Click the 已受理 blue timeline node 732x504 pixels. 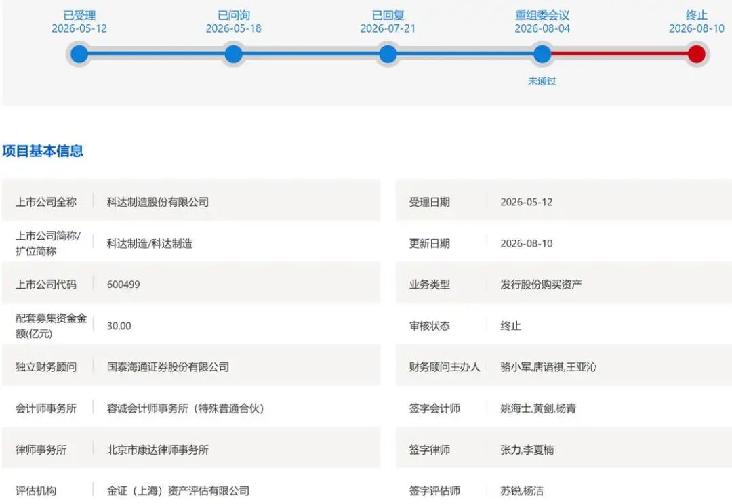(x=79, y=54)
